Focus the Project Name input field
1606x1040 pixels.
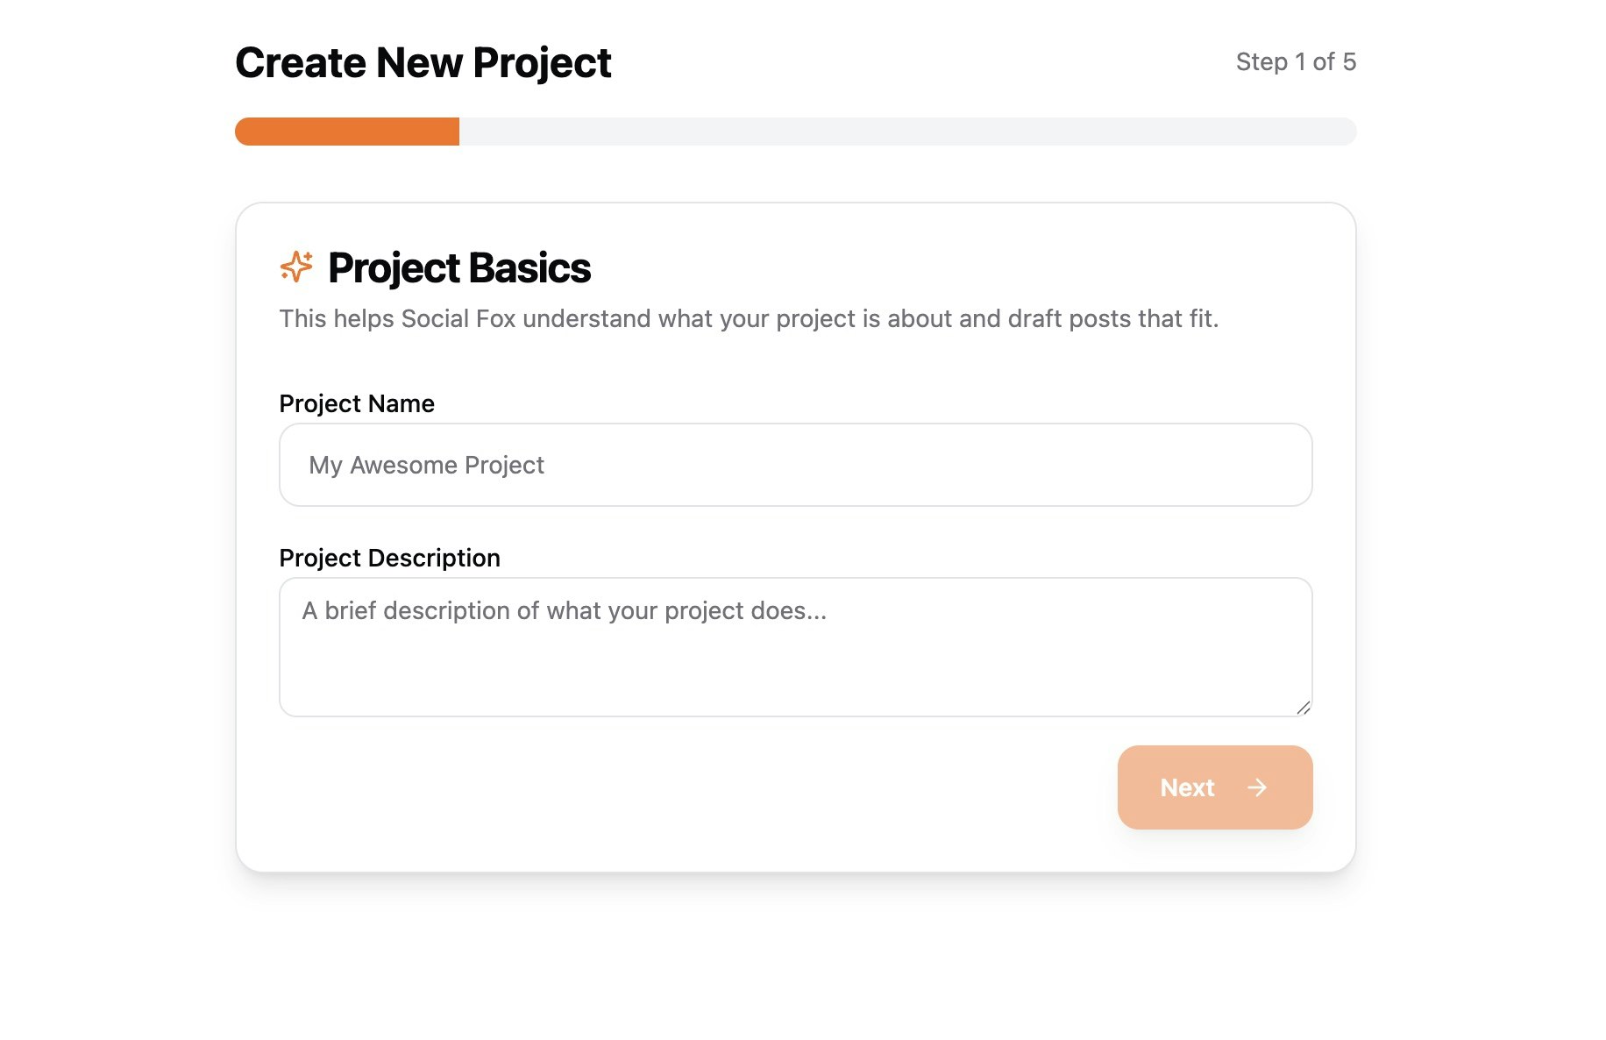coord(796,465)
